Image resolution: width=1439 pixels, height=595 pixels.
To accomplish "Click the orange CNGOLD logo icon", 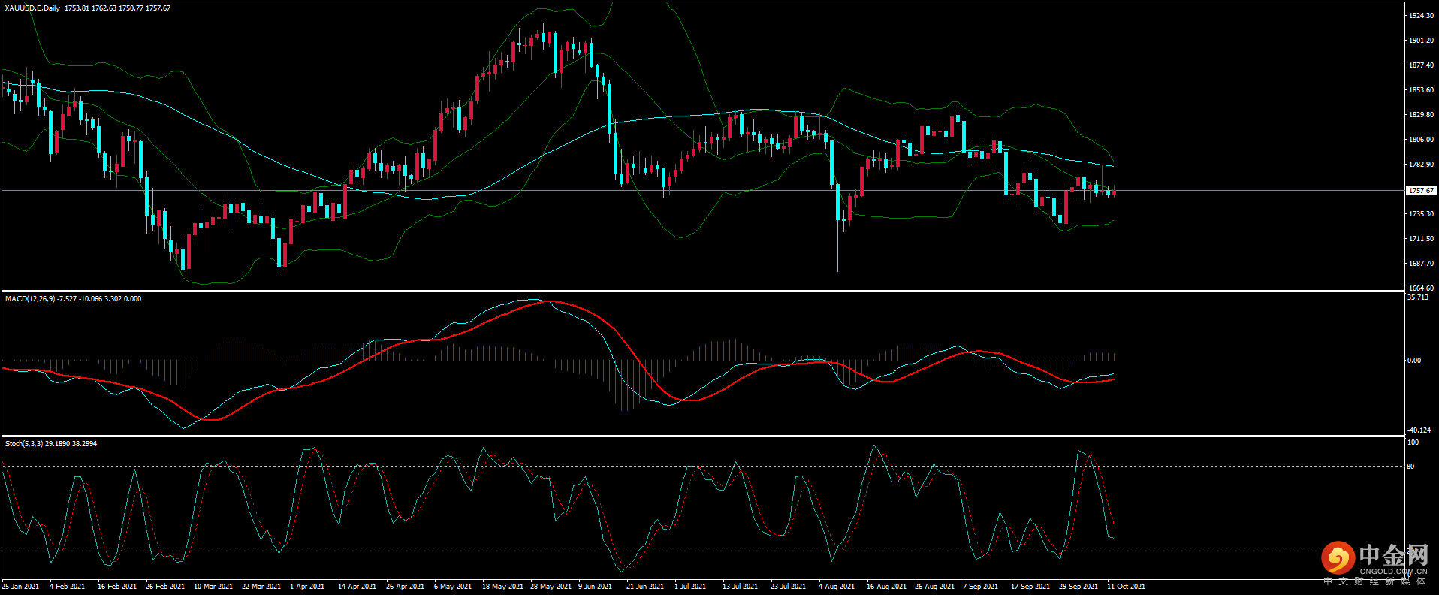I will coord(1338,558).
